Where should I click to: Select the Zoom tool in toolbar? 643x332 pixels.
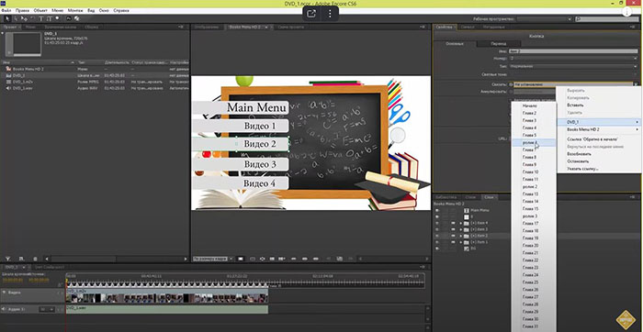pos(57,18)
